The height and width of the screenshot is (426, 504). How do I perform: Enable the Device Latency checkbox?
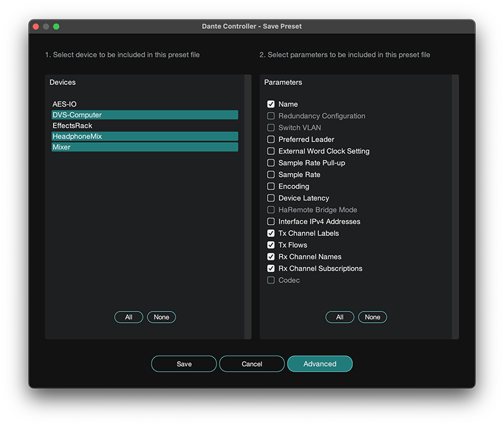click(271, 198)
